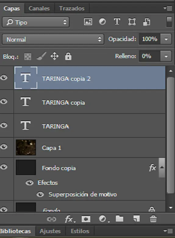Viewport: 175px width, 238px height.
Task: Click the Relleno 0% value field
Action: (150, 56)
